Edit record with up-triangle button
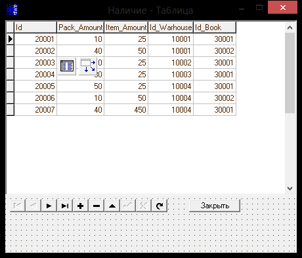 tap(112, 206)
